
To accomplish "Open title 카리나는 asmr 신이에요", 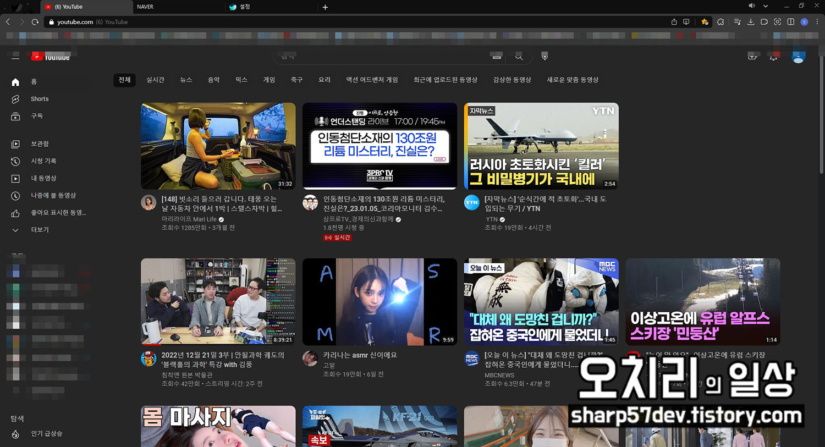I will (360, 355).
